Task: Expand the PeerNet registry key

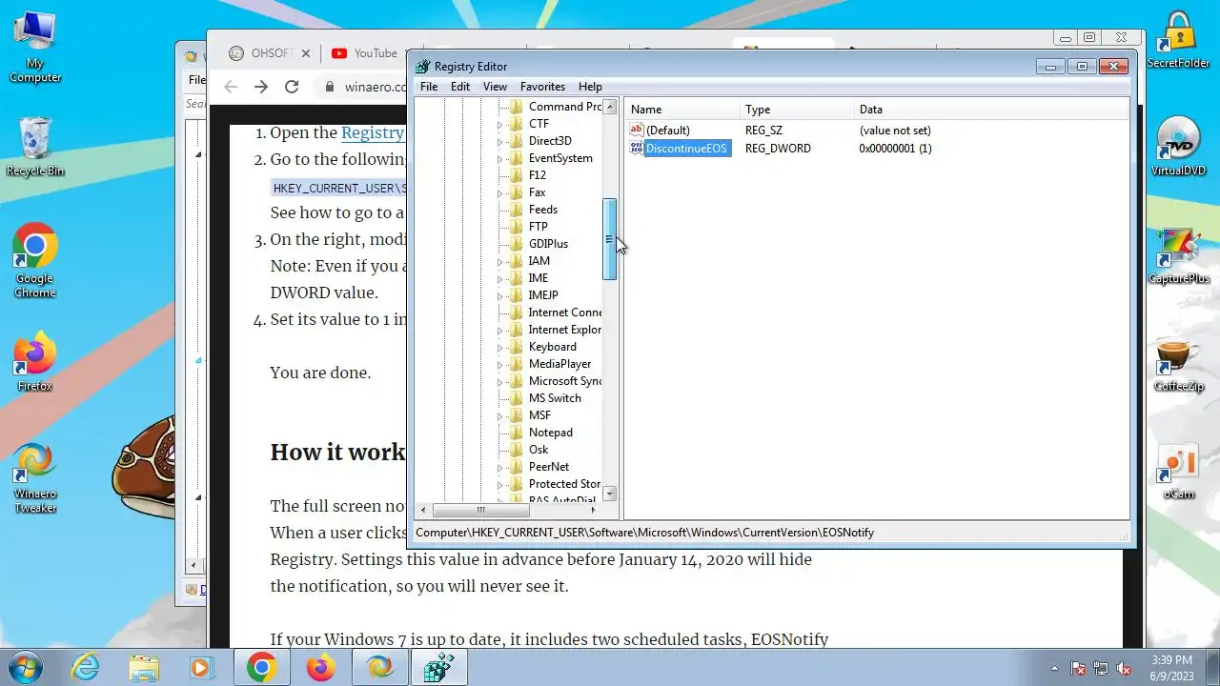Action: [499, 467]
